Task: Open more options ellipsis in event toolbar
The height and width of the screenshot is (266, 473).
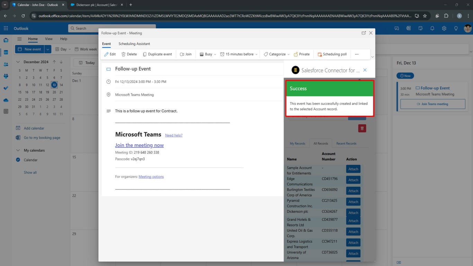Action: tap(357, 54)
